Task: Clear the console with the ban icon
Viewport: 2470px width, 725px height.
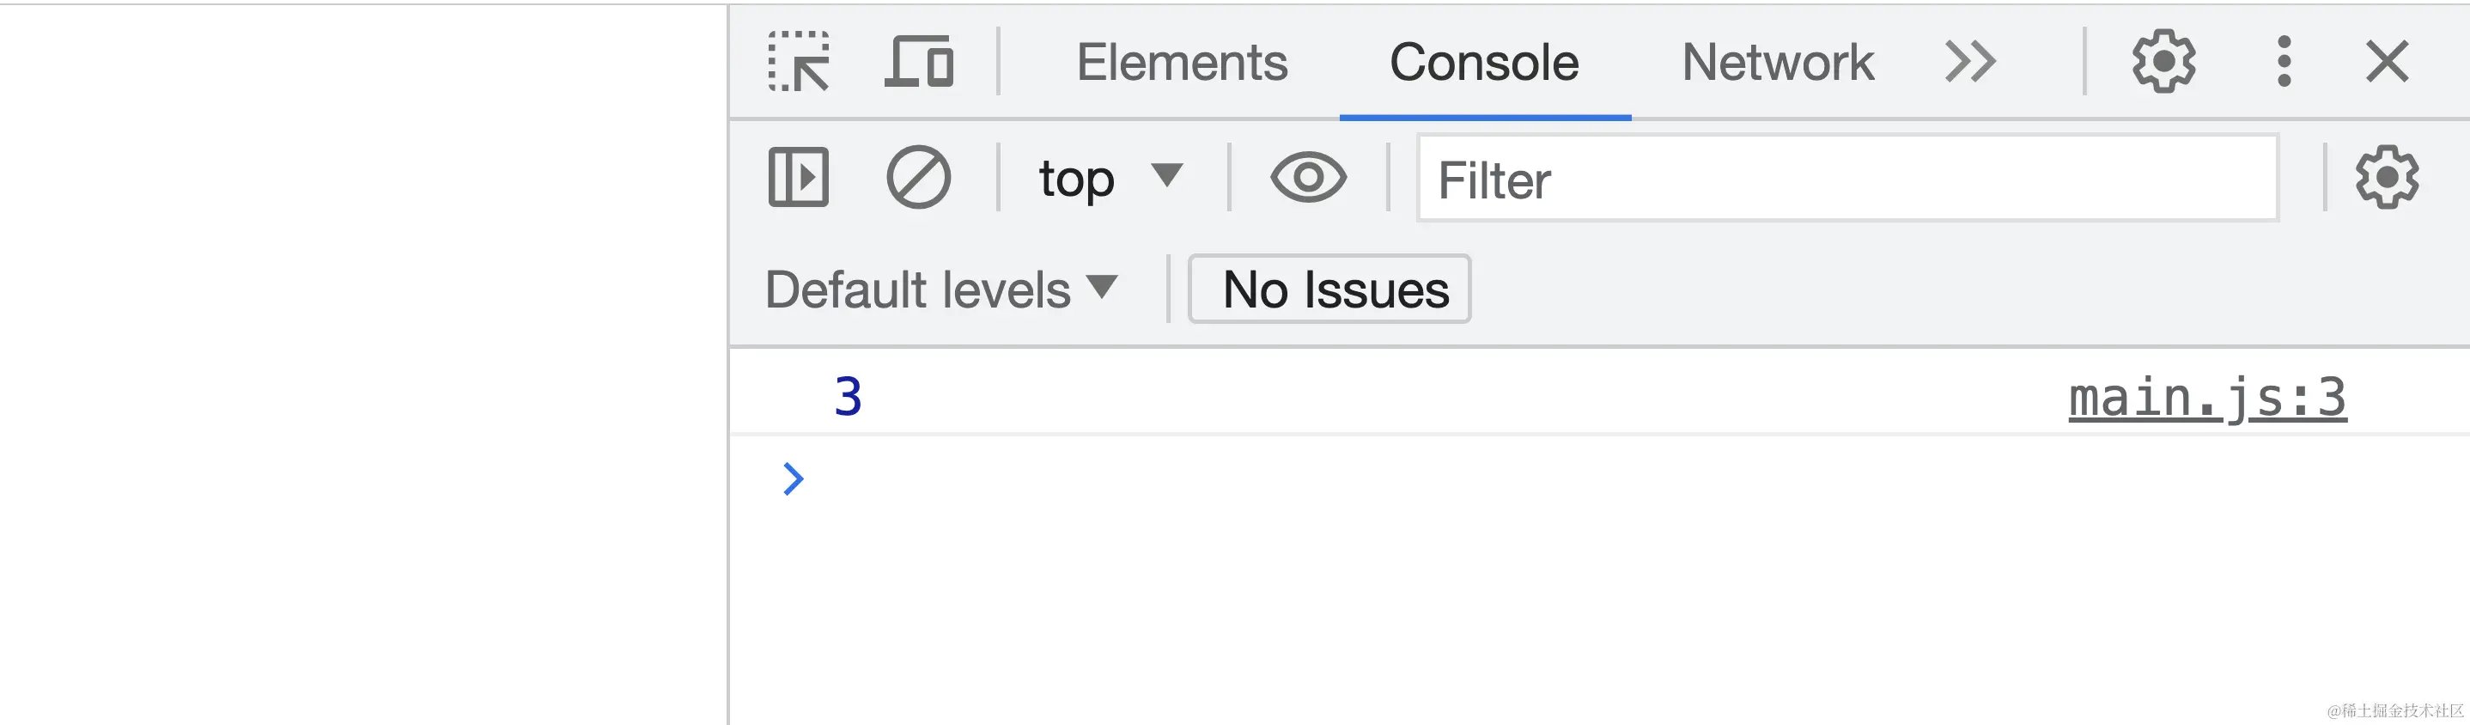Action: (917, 178)
